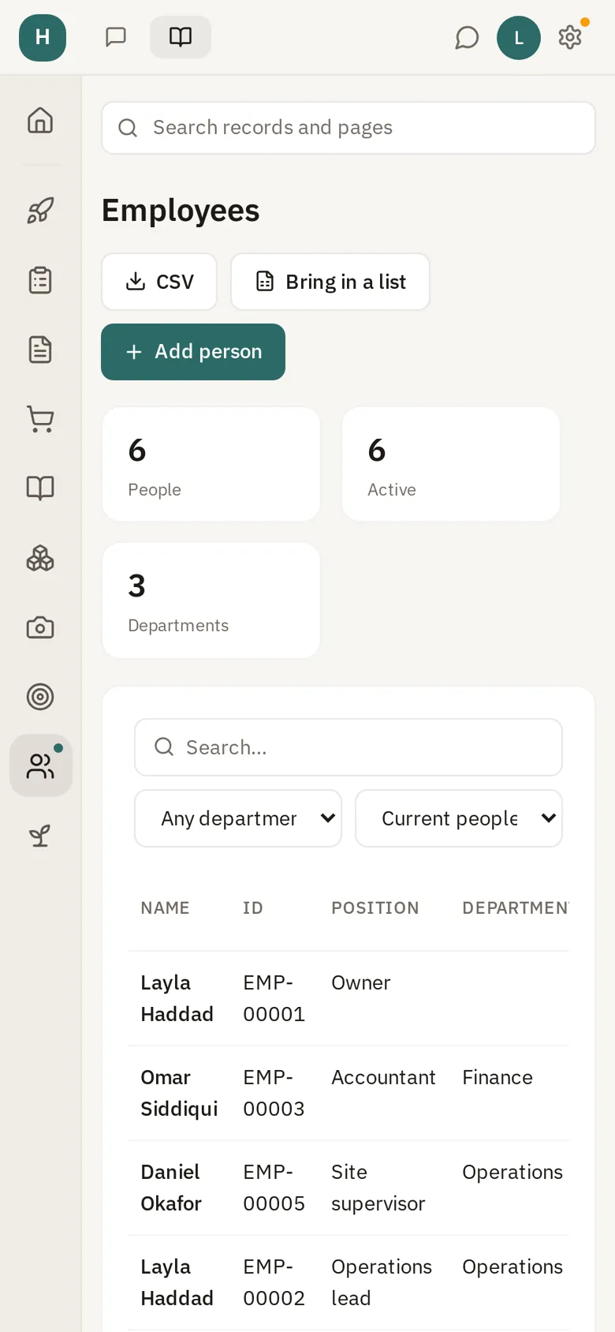Open Layla Haddad with Operations lead position
This screenshot has width=615, height=1332.
[177, 1282]
